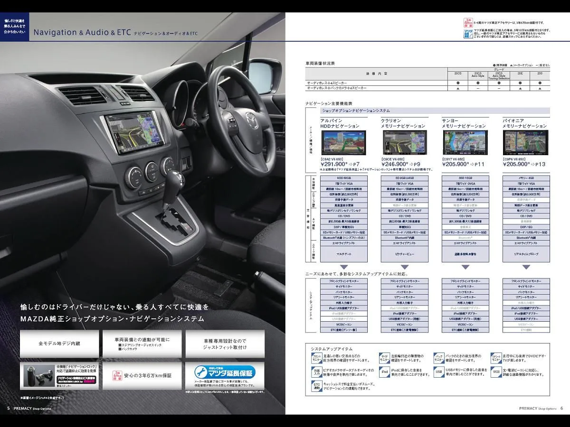The height and width of the screenshot is (427, 570).
Task: Click the page 5 PREMACY Shop Options footer
Action: tap(29, 408)
